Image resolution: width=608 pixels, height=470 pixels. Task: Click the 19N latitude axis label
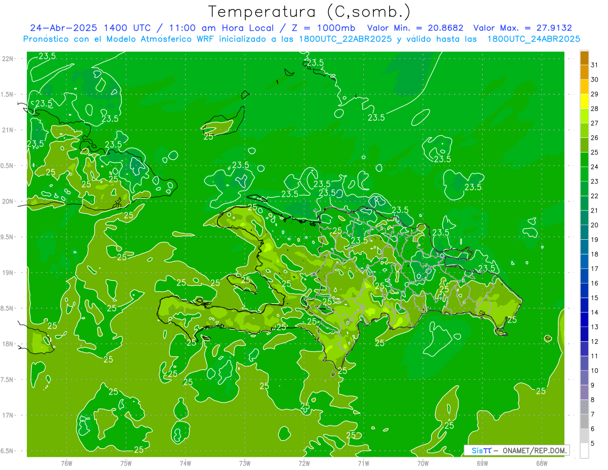(8, 273)
